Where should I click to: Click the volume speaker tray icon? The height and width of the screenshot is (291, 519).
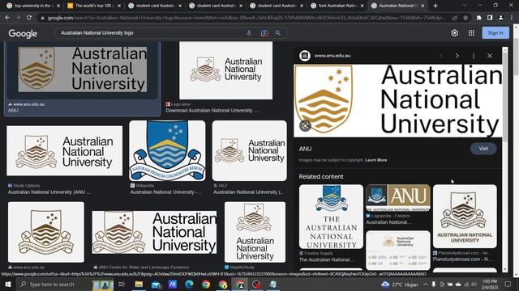tap(474, 284)
